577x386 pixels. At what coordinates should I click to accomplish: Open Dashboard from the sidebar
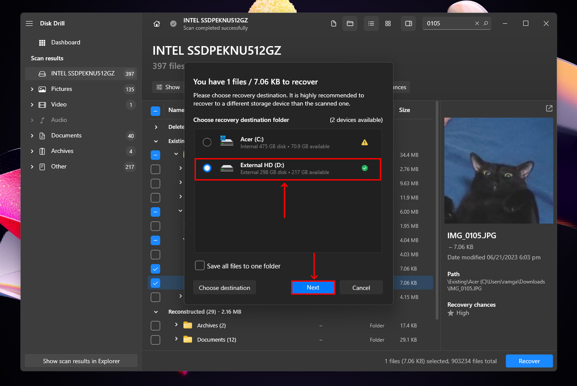[65, 42]
